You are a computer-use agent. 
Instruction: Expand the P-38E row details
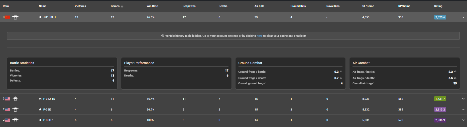tap(463, 109)
